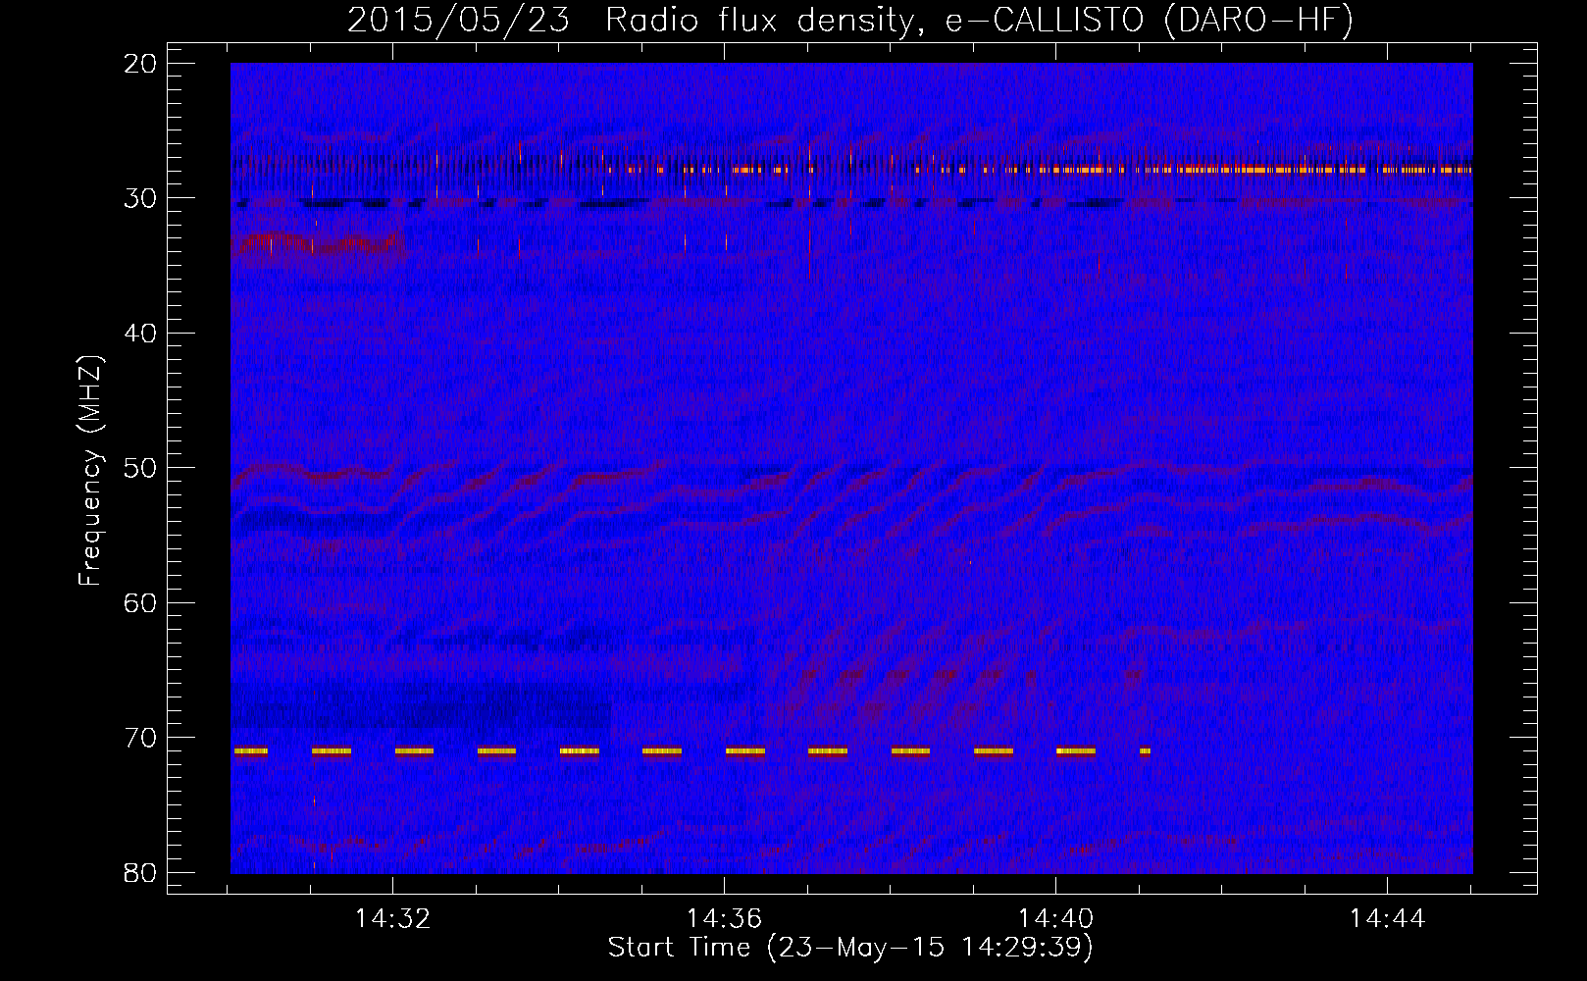Screen dimensions: 1587x981
Task: Click the 'Frequency (MHZ)' axis label
Action: [x=90, y=471]
